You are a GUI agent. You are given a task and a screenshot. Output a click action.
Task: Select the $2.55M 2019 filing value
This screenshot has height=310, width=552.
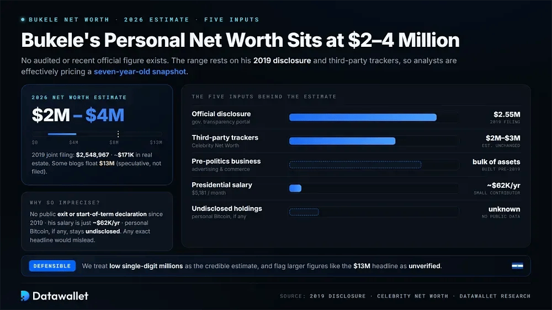point(507,115)
